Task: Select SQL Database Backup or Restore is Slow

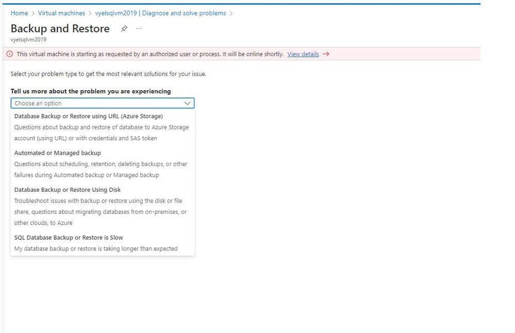Action: 103,243
